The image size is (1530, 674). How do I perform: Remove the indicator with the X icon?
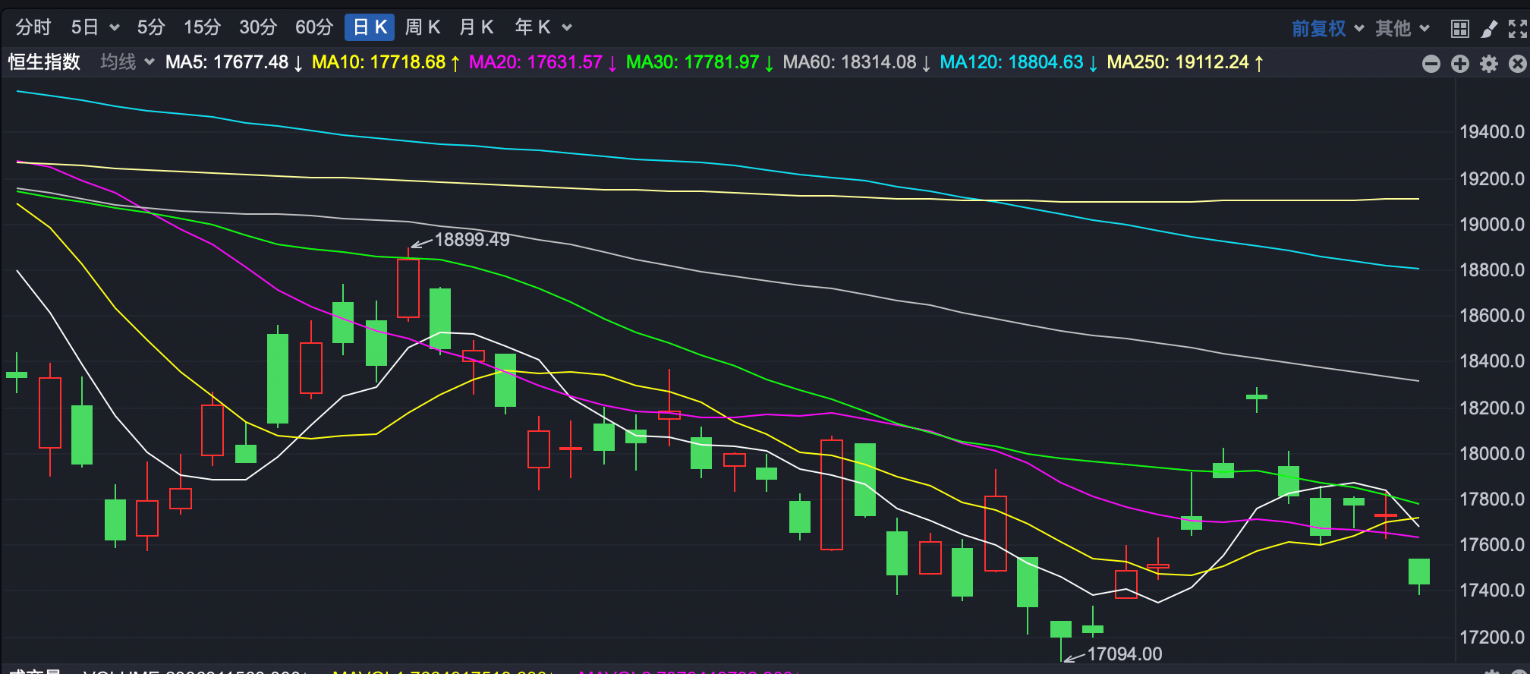pyautogui.click(x=1517, y=64)
